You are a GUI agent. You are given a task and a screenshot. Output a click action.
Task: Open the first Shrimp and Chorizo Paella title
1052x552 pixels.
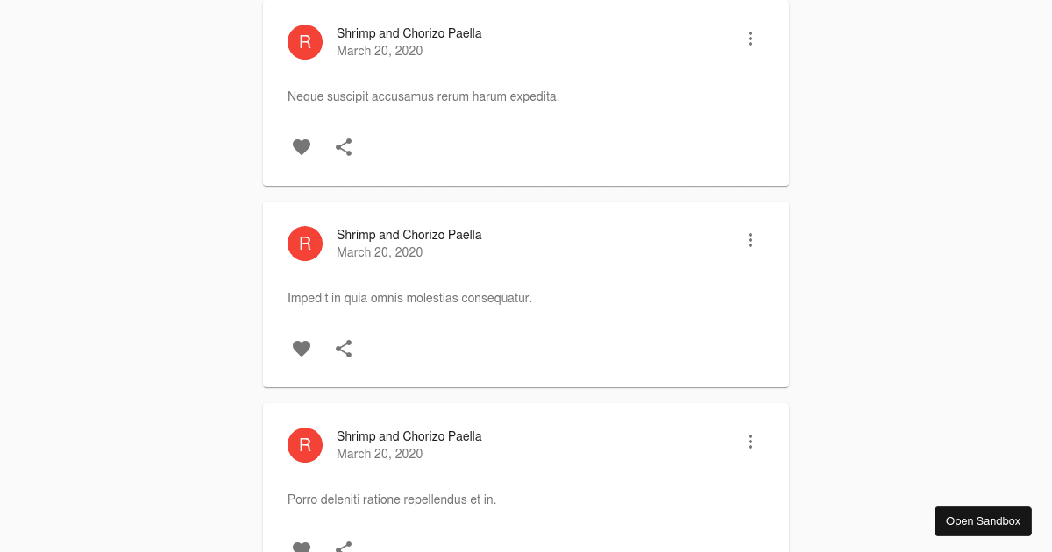click(x=409, y=33)
